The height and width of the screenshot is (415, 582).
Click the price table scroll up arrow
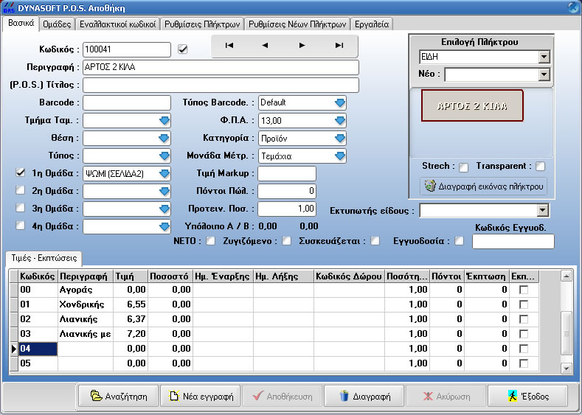[x=566, y=276]
